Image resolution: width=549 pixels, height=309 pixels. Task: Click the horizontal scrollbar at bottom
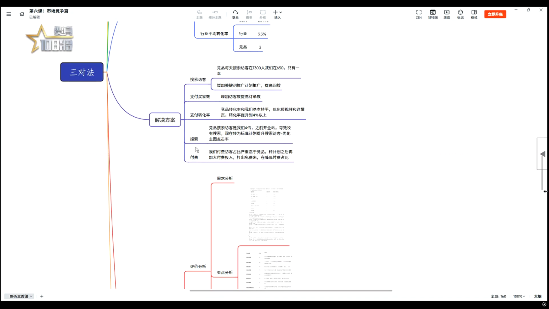[291, 291]
